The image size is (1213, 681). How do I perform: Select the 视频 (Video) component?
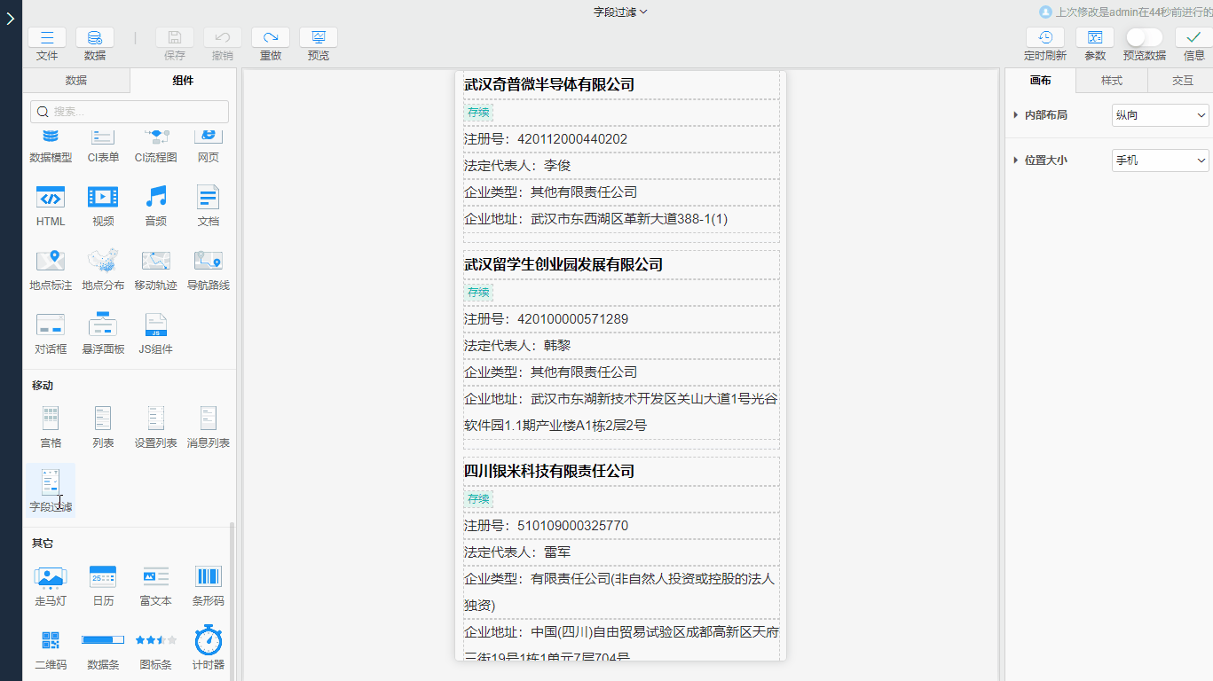pyautogui.click(x=103, y=198)
